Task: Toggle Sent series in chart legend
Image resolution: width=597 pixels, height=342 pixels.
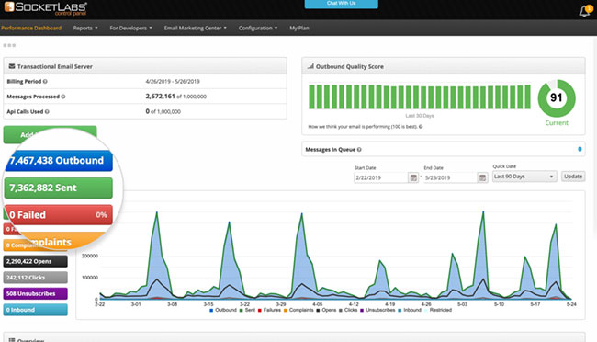Action: [x=247, y=310]
